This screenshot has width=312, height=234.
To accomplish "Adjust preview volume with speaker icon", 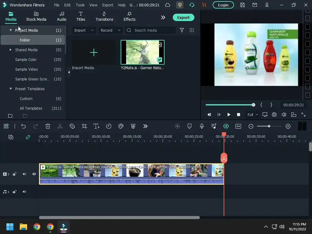I will pos(284,115).
